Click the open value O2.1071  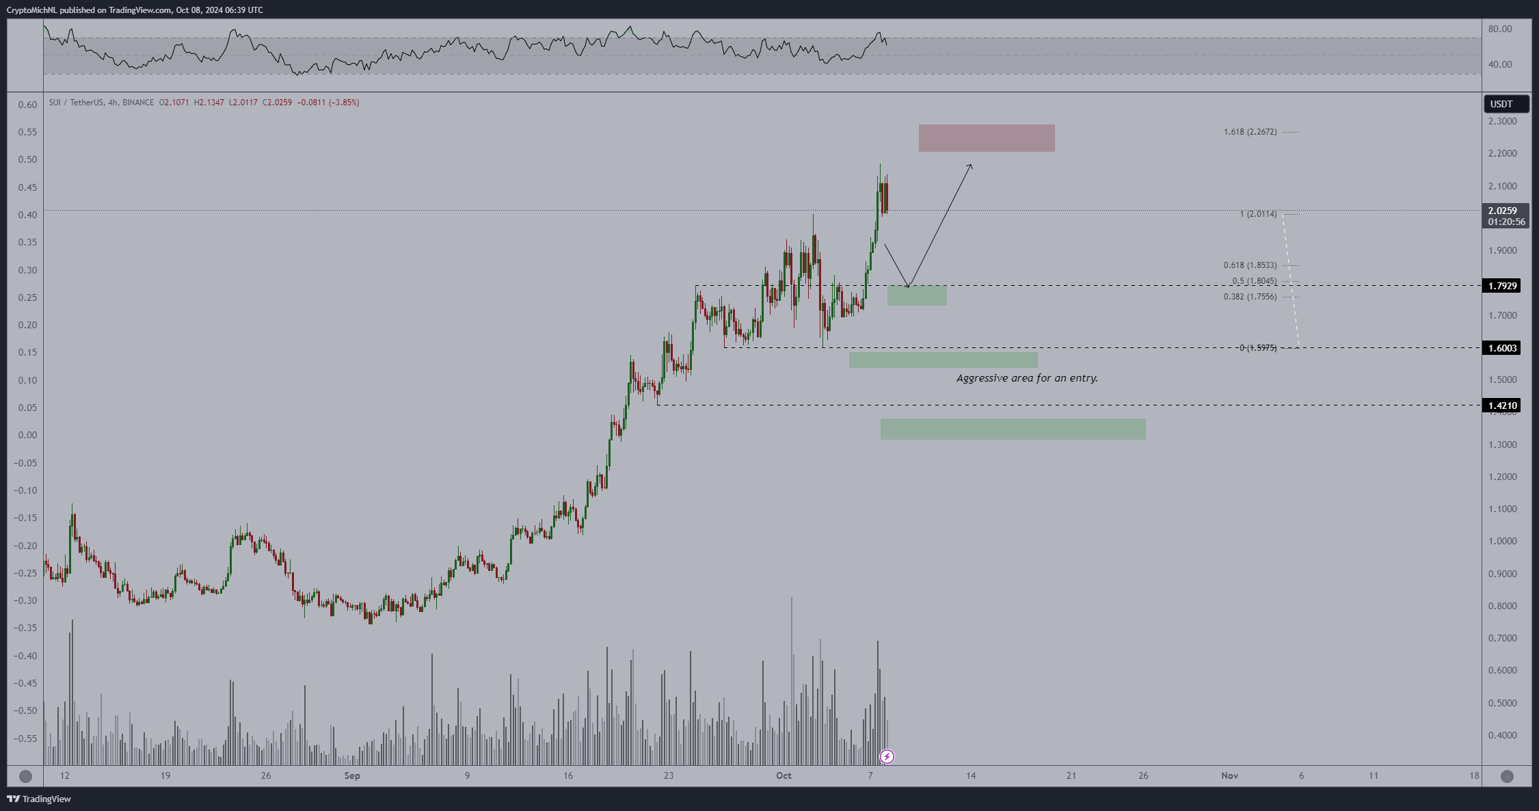174,103
